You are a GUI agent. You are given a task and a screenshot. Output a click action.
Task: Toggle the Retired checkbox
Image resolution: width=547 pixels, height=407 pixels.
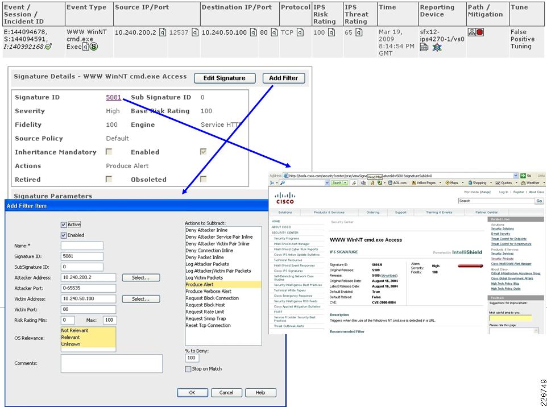[109, 179]
